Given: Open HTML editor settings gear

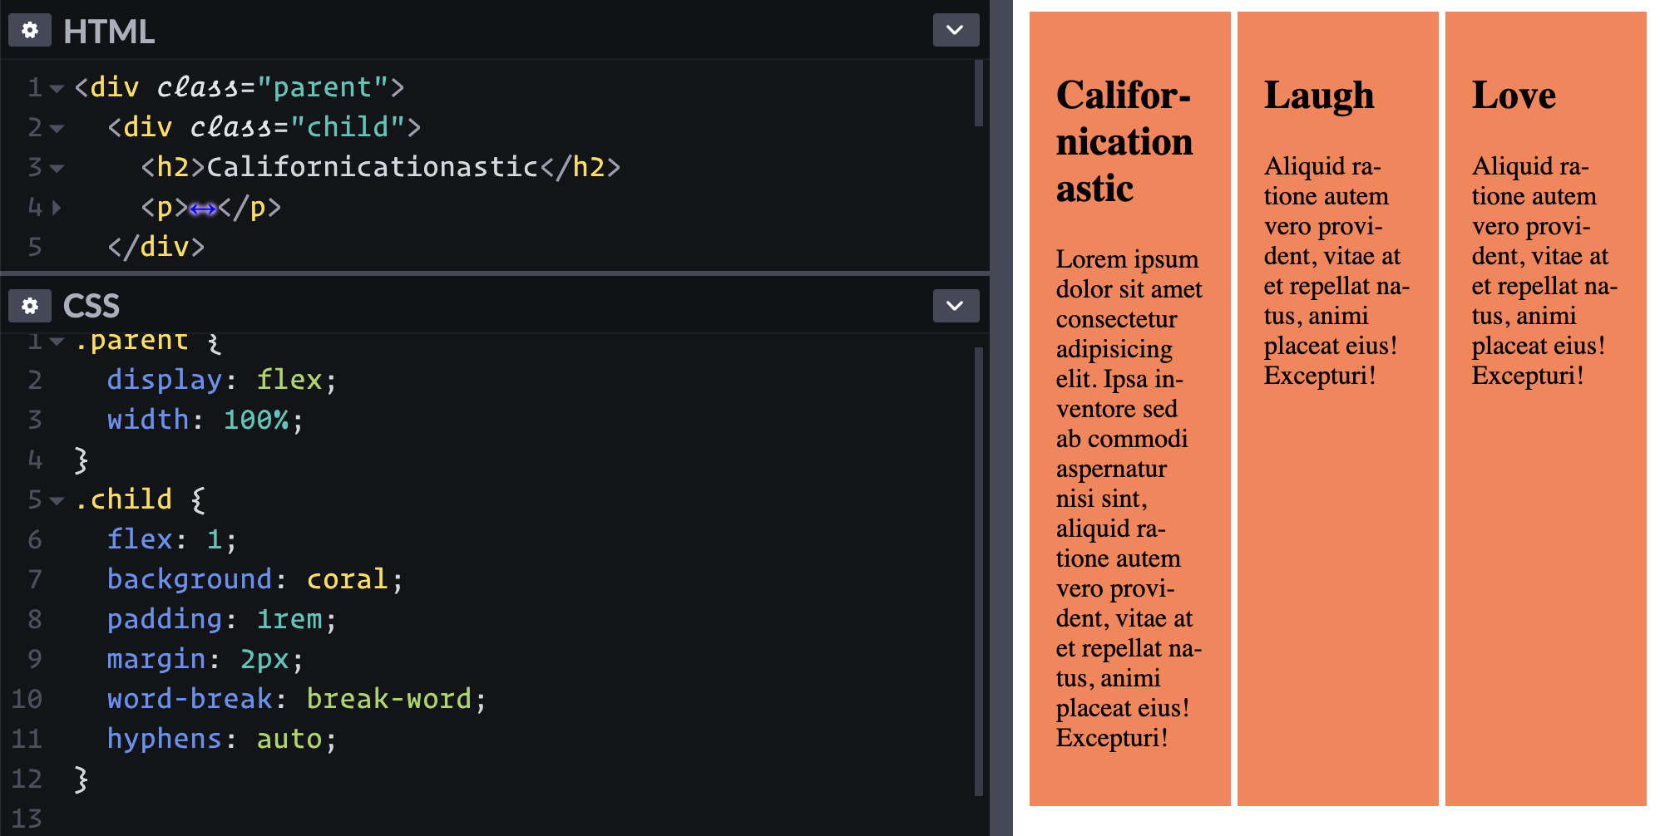Looking at the screenshot, I should pos(30,31).
